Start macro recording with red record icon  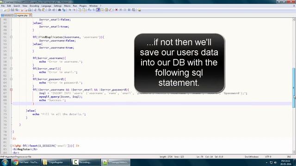[116, 10]
